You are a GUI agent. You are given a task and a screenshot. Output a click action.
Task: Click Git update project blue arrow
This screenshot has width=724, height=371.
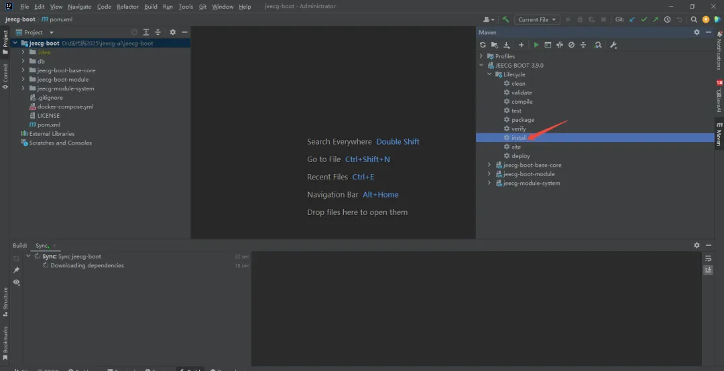(632, 19)
